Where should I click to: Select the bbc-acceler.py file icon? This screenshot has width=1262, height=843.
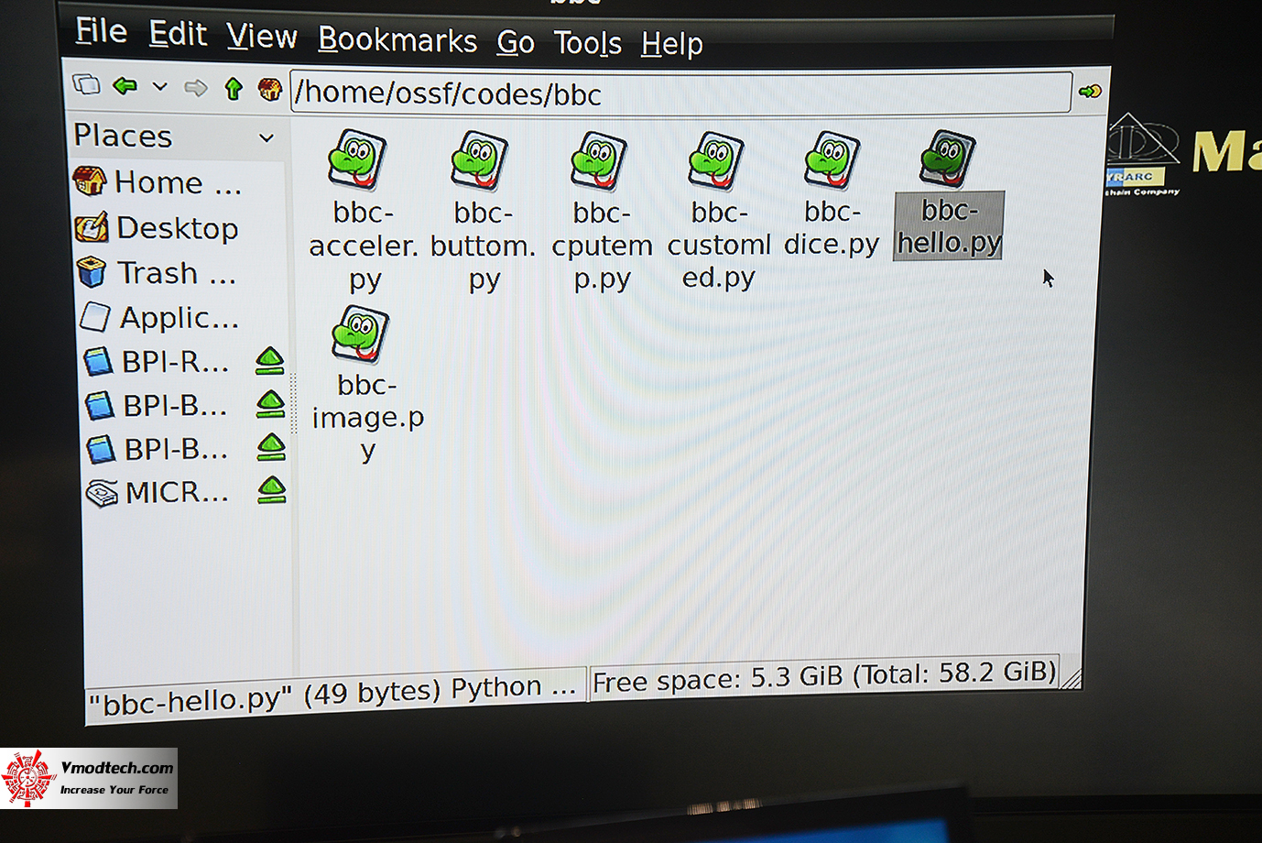357,159
